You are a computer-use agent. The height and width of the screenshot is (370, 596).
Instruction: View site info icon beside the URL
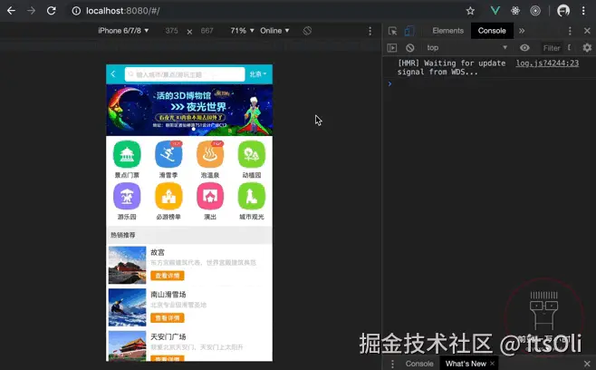point(76,11)
